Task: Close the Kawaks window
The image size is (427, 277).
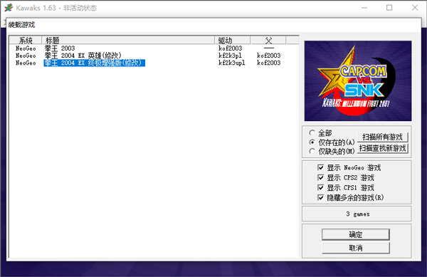Action: (x=415, y=8)
